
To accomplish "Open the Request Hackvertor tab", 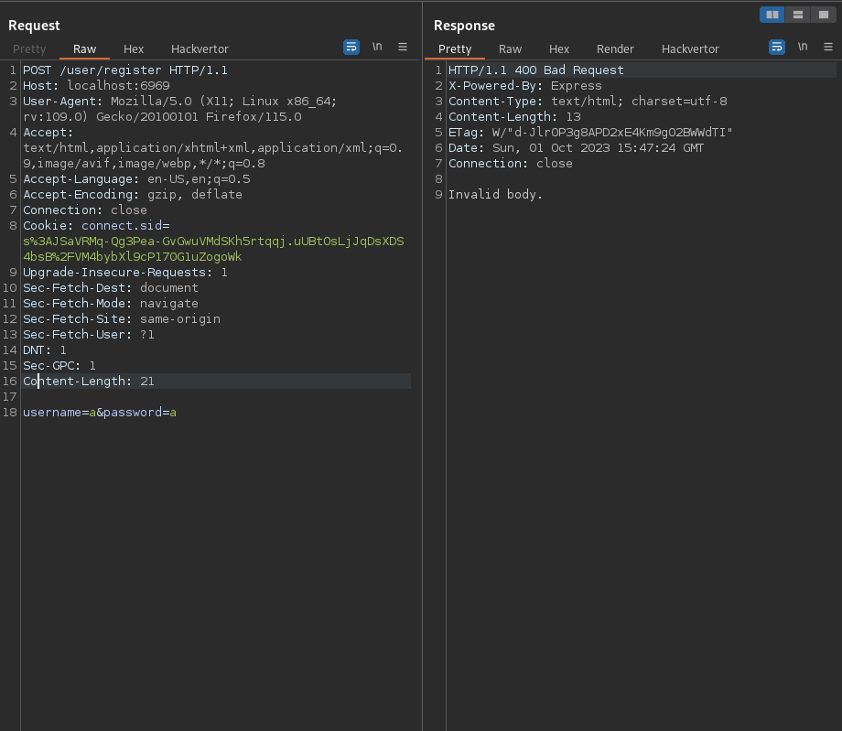I will [x=200, y=48].
